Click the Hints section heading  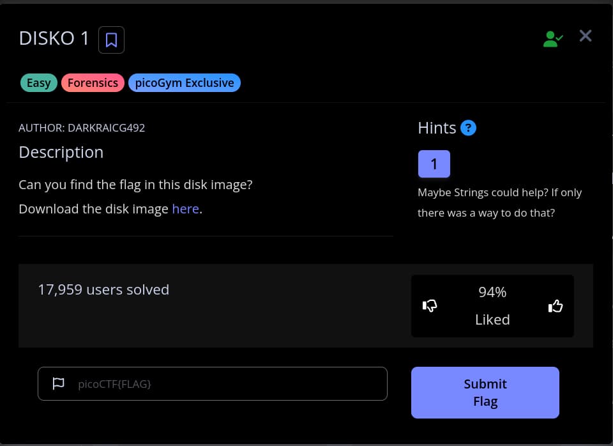437,128
